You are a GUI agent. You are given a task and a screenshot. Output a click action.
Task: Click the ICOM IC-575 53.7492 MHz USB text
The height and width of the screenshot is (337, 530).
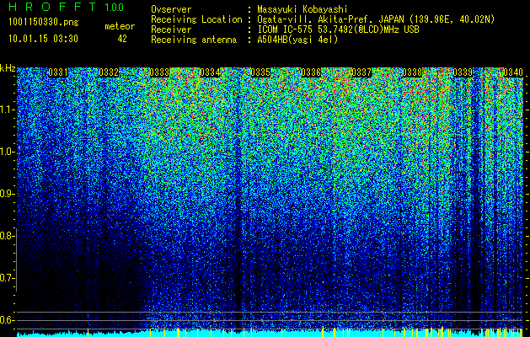[338, 29]
